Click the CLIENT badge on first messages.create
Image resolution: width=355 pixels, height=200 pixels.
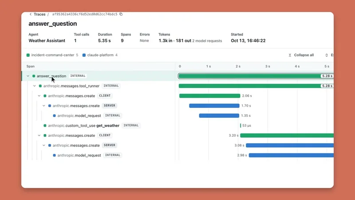(105, 96)
